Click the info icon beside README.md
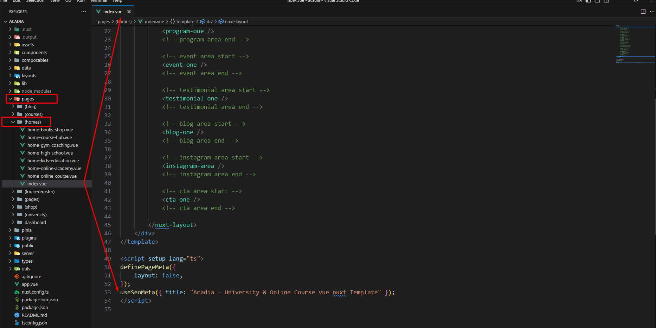This screenshot has height=328, width=656. (17, 315)
